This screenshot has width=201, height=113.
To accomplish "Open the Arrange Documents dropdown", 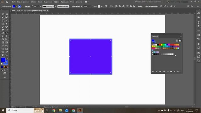I will [87, 2].
